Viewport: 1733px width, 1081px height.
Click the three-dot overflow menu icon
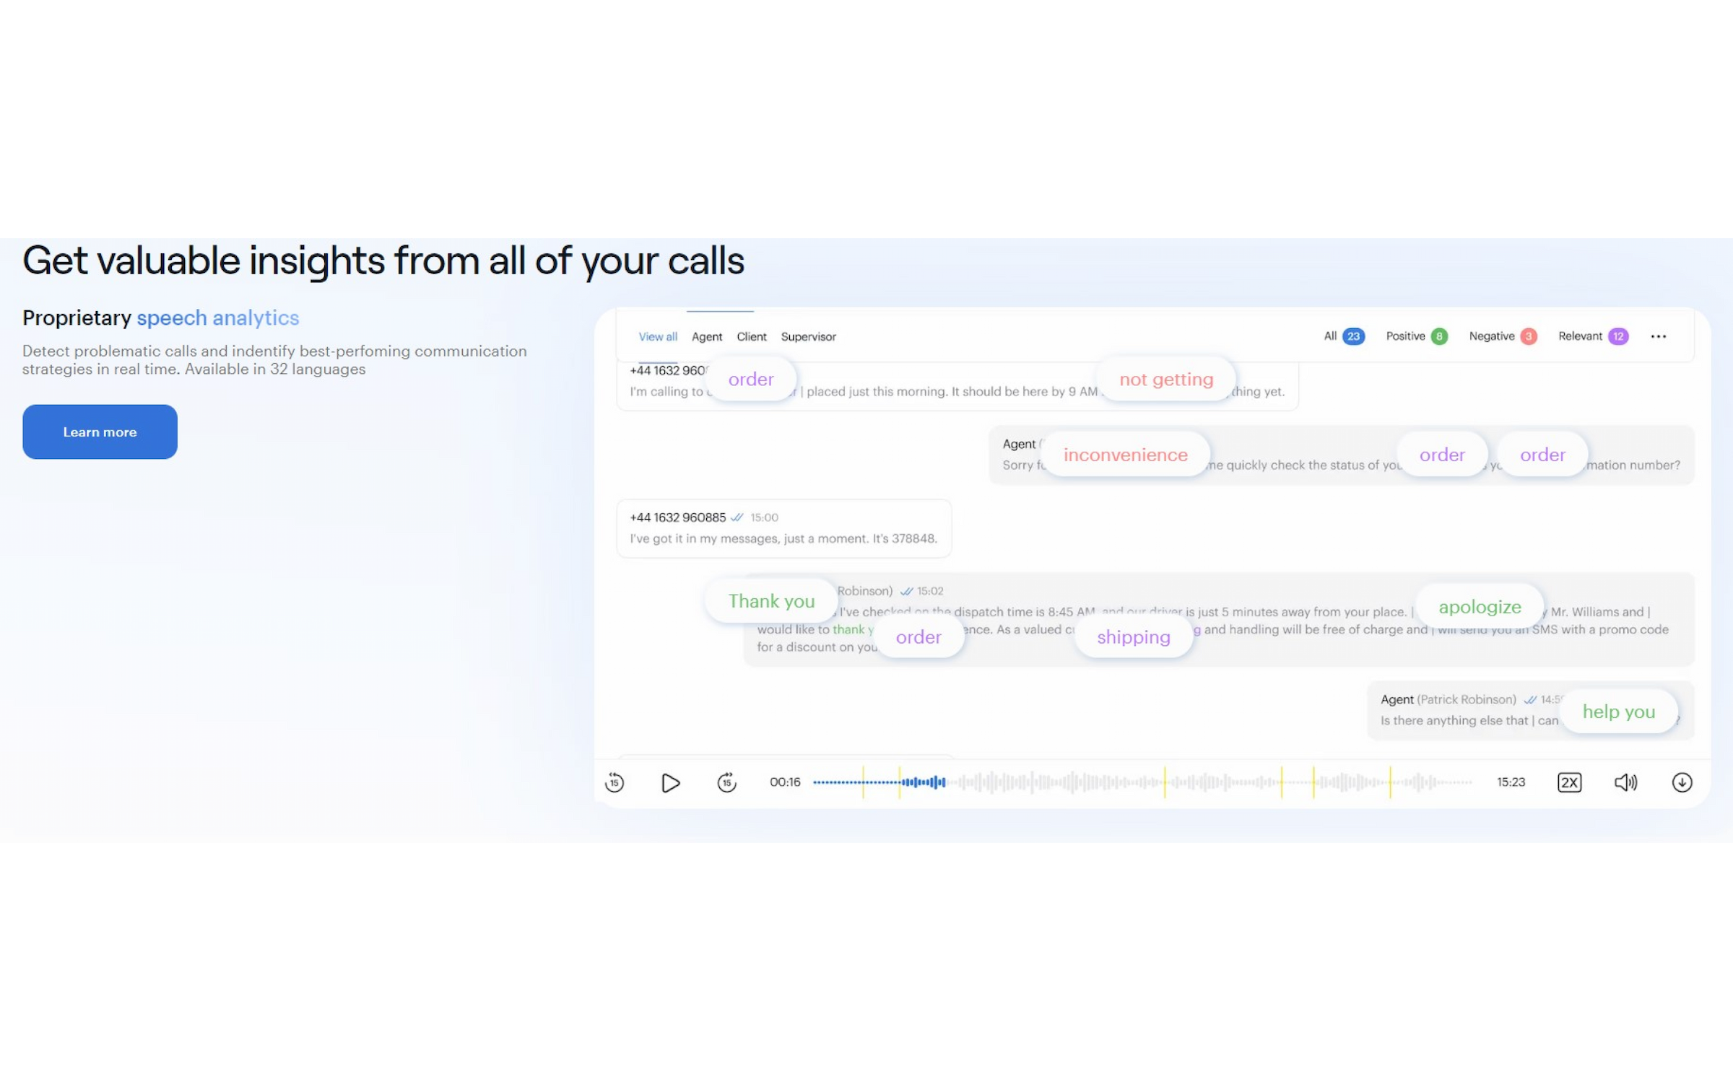(x=1658, y=336)
